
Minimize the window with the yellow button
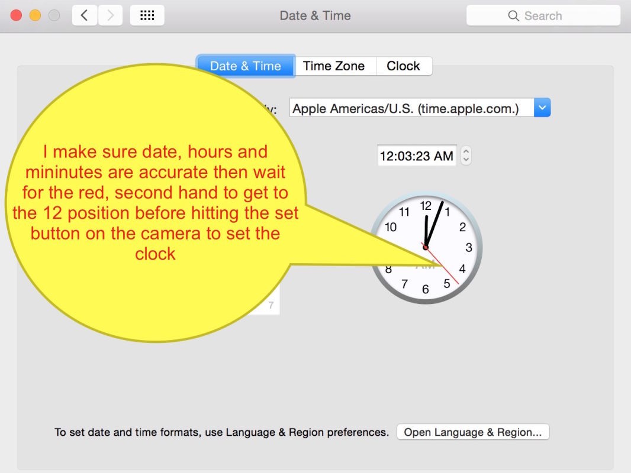[x=35, y=15]
